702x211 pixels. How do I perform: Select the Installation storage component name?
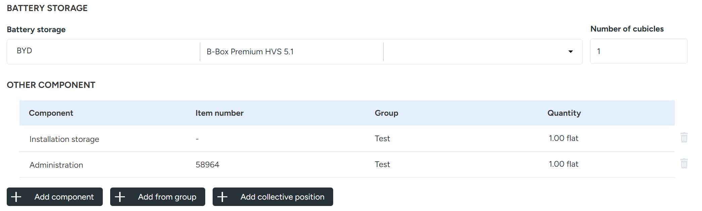point(64,139)
